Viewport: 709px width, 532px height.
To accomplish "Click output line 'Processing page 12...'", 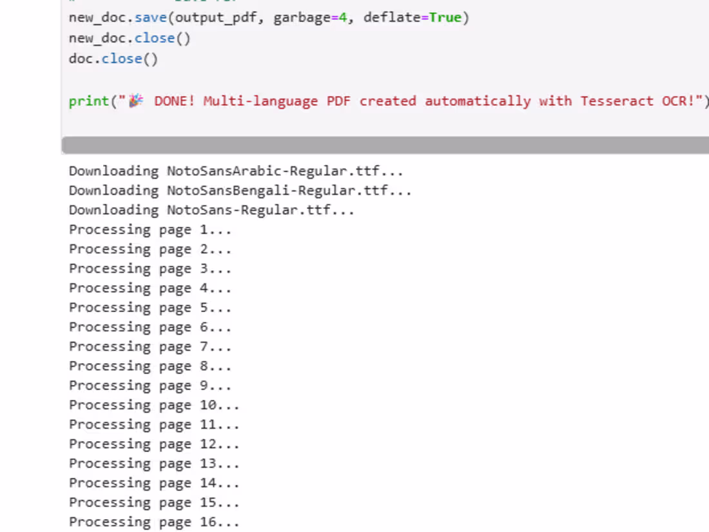I will point(154,444).
